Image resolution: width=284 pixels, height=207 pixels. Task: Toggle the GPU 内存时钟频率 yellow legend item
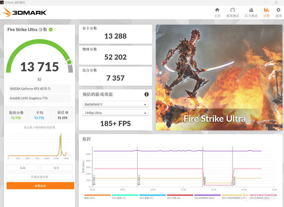click(x=235, y=197)
